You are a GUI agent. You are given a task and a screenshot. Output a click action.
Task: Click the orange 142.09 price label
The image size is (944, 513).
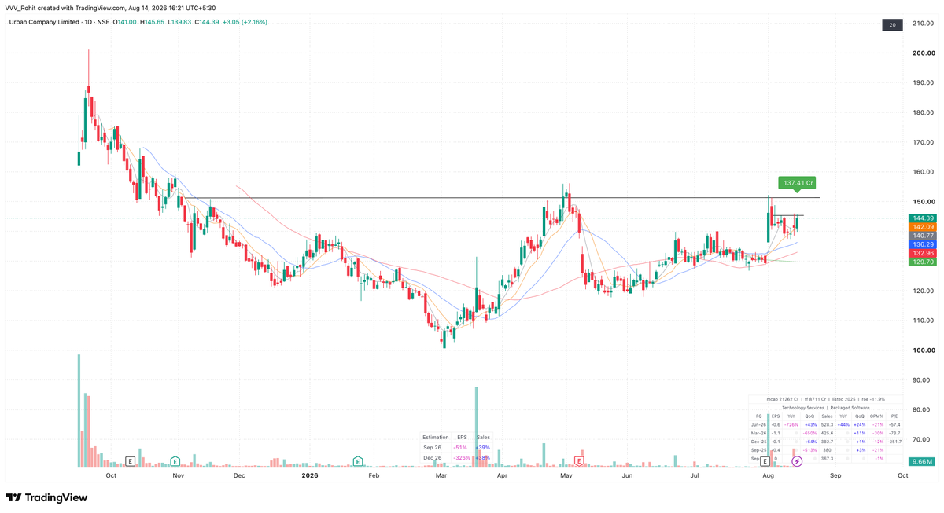pyautogui.click(x=921, y=227)
